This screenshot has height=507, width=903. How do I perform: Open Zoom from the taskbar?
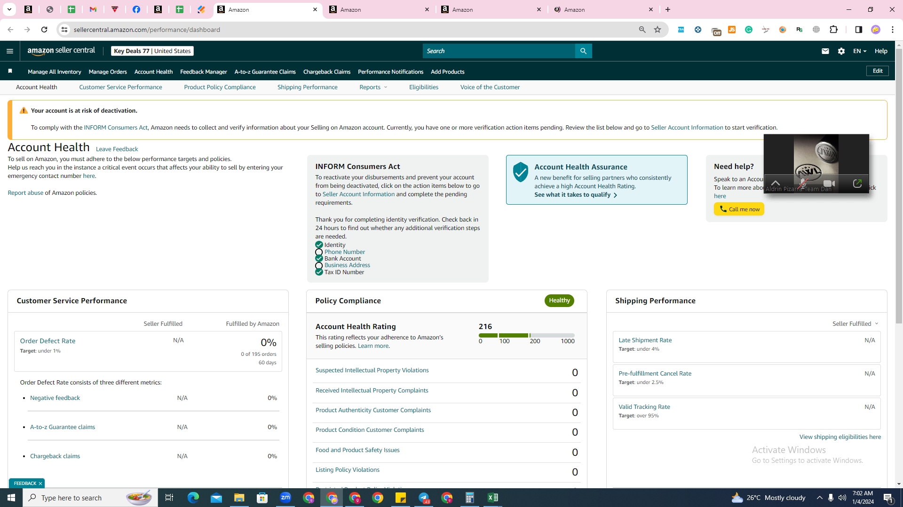click(x=285, y=498)
